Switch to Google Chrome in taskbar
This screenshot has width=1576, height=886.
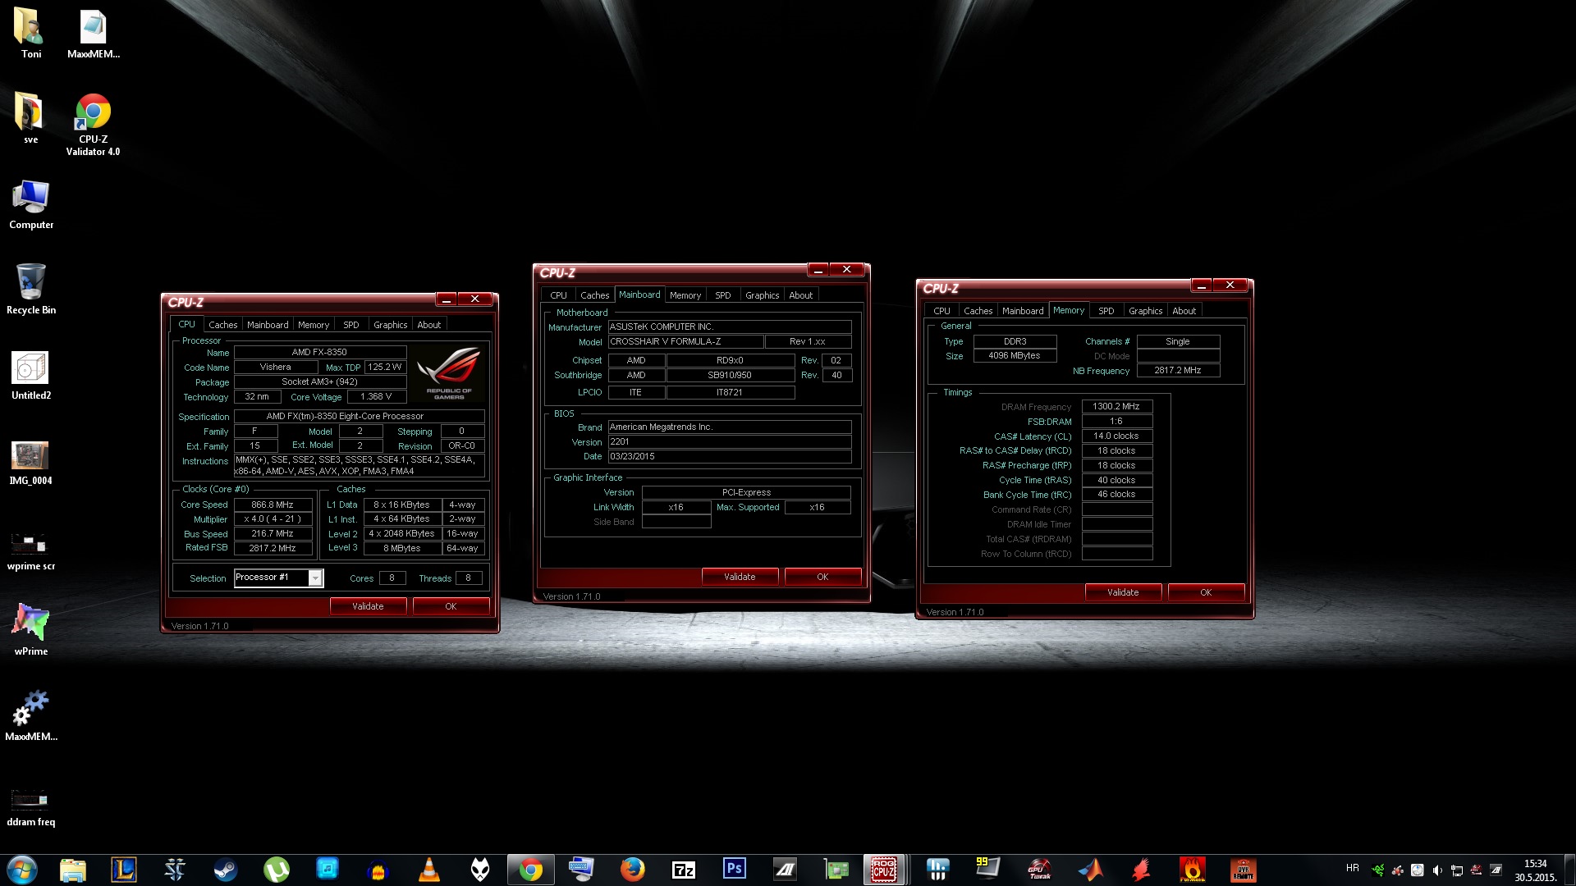point(530,870)
